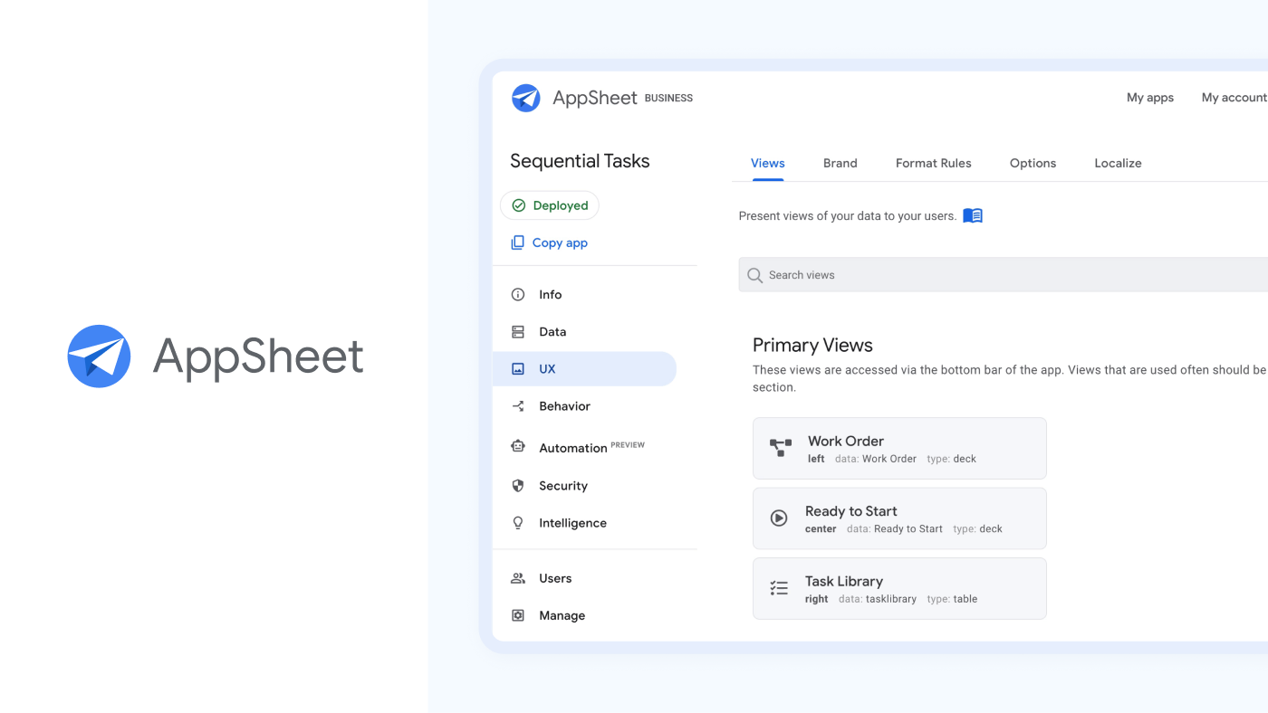Viewport: 1268px width, 713px height.
Task: Expand the Work Order view card
Action: (x=899, y=448)
